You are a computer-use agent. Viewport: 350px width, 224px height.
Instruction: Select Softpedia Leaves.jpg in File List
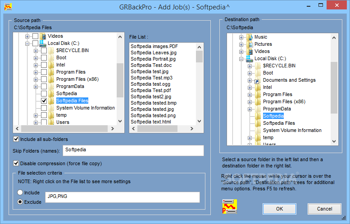154,53
